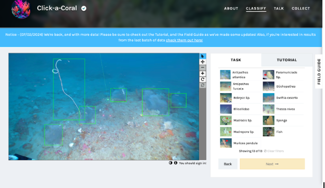Toggle invert image contrast icon

171,163
